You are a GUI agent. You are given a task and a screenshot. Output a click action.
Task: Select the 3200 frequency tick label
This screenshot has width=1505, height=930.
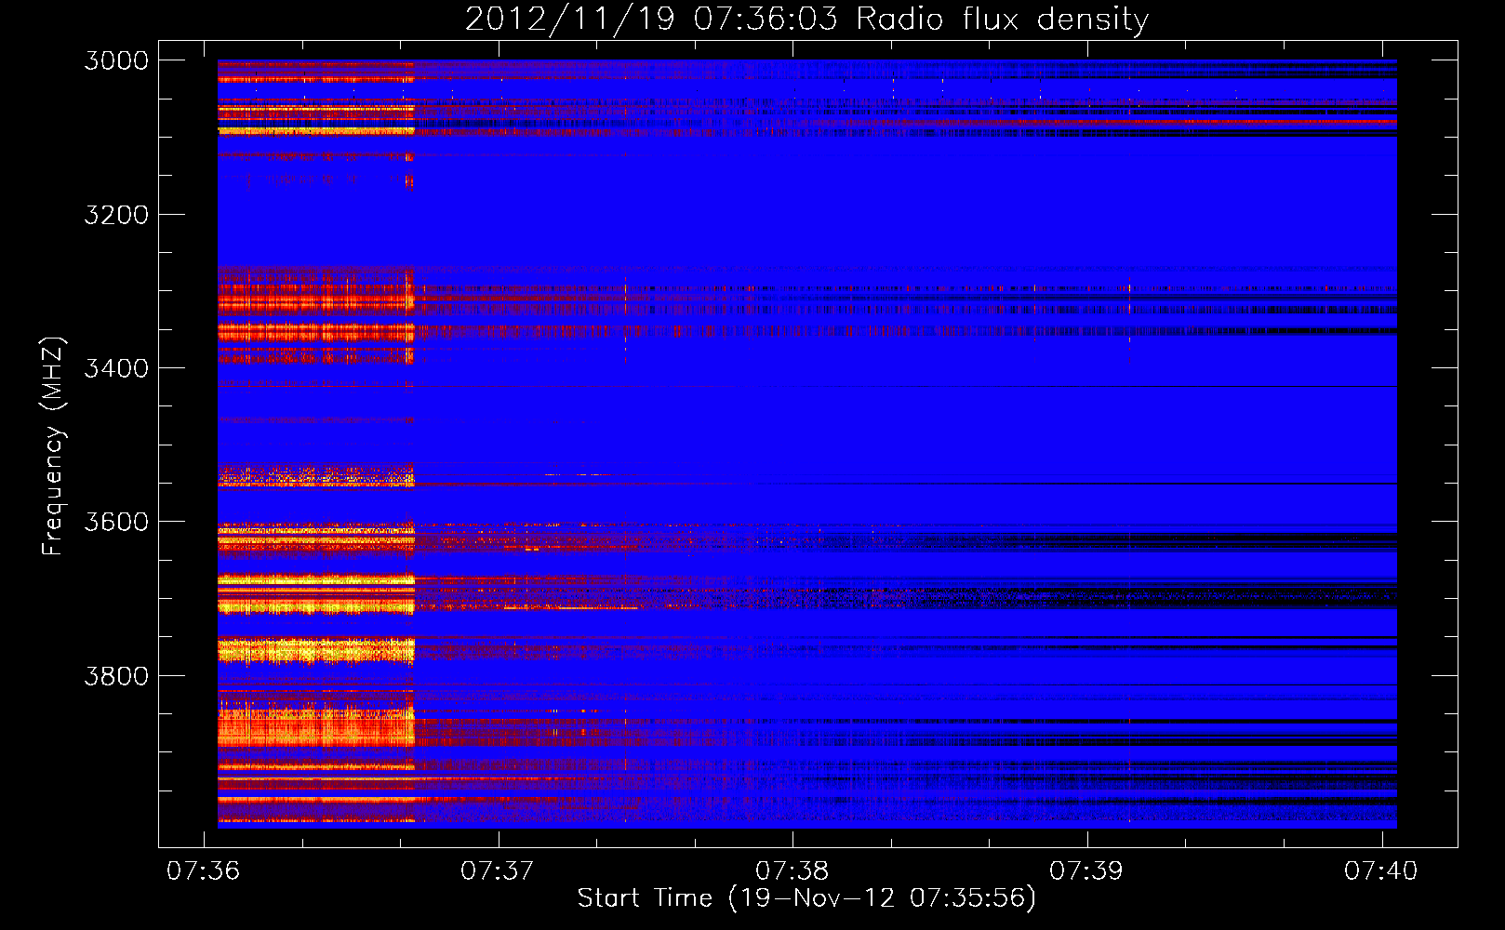pyautogui.click(x=116, y=215)
